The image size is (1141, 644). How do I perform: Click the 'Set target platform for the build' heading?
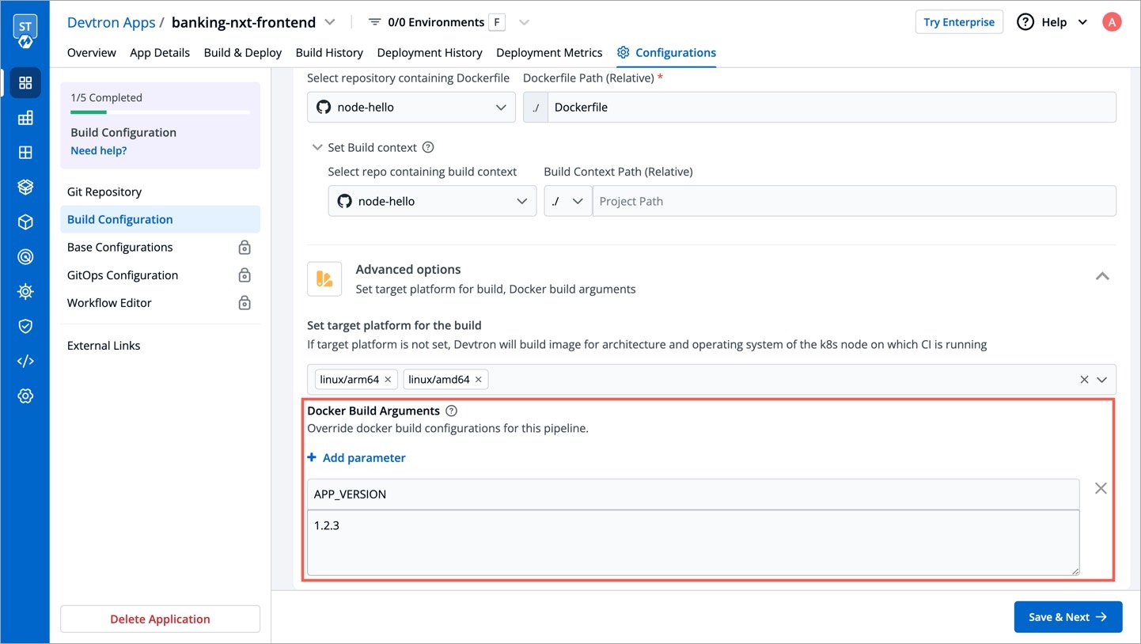[394, 325]
